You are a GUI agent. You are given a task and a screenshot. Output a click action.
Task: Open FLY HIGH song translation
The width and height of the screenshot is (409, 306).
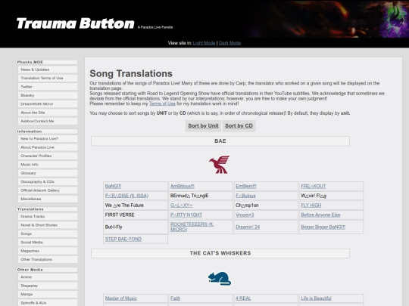311,206
